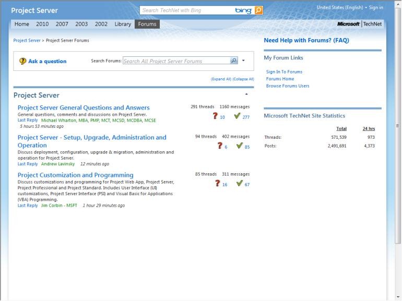402x301 pixels.
Task: Click unanswered count 16 link
Action: 224,185
